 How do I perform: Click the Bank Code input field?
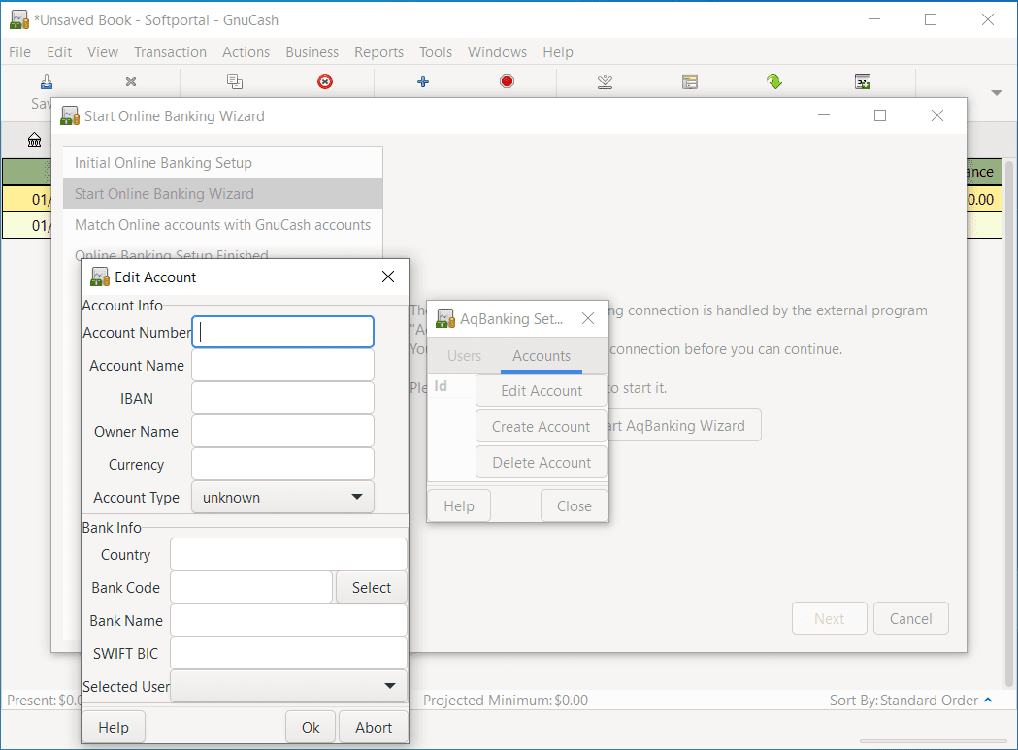click(251, 587)
